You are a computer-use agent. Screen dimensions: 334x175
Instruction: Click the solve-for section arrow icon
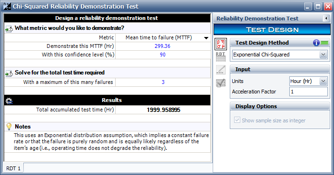(9, 73)
